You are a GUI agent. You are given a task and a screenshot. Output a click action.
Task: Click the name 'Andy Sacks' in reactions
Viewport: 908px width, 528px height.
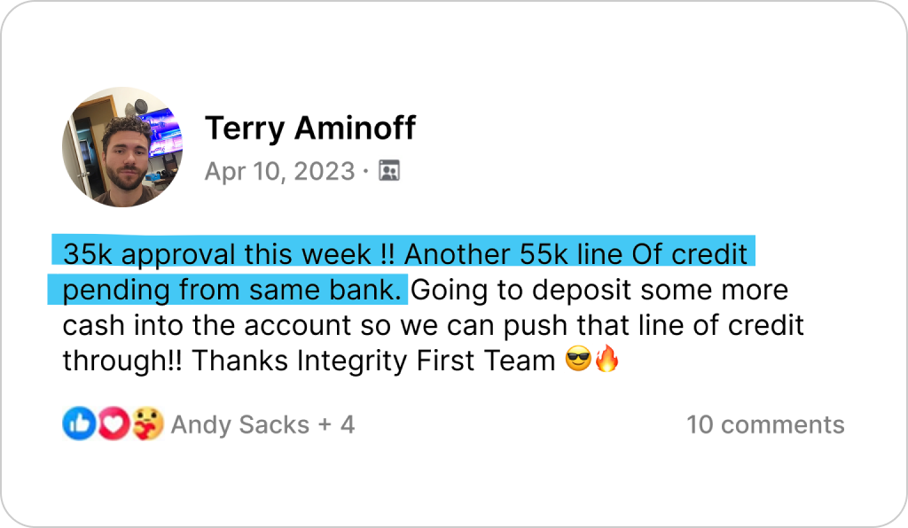pyautogui.click(x=240, y=425)
